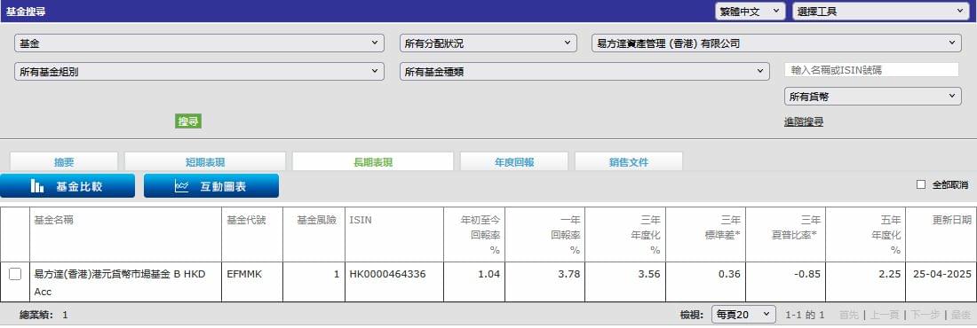The width and height of the screenshot is (977, 328).
Task: Open fund 易方達(香港)港元貨幣市場基金 B HKD Acc
Action: 120,283
